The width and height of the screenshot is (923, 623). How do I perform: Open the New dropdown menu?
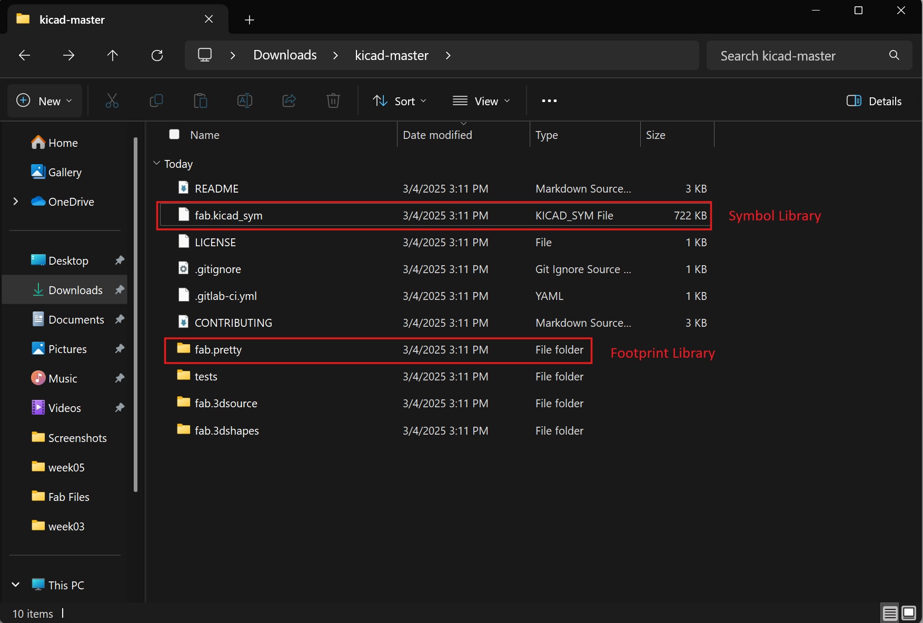45,101
